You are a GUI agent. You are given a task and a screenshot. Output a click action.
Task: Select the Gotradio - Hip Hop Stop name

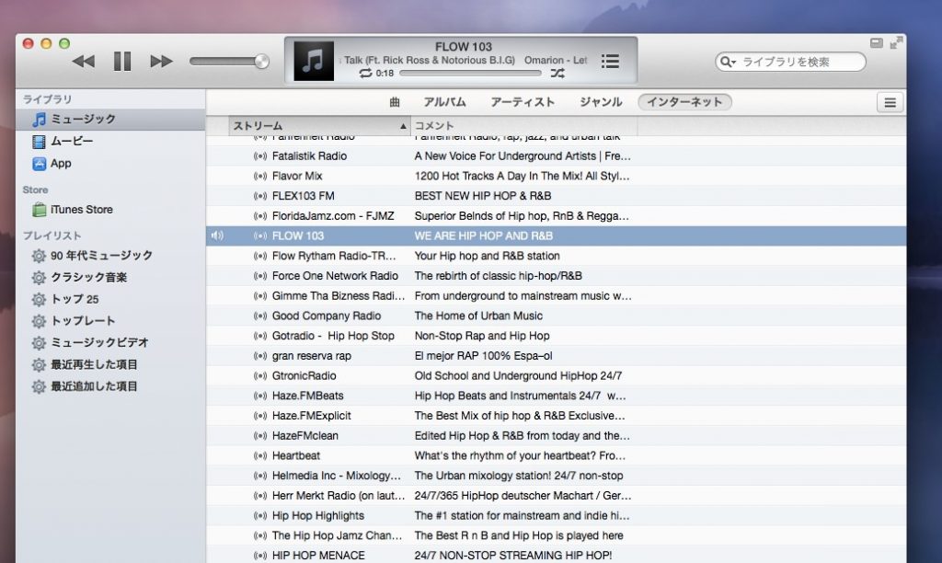pos(333,336)
